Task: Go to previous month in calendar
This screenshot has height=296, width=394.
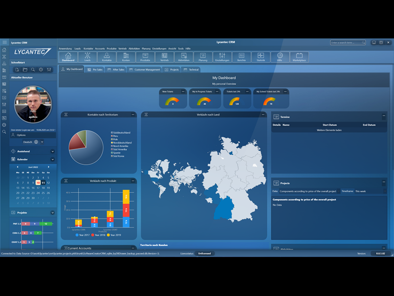Action: pyautogui.click(x=17, y=167)
